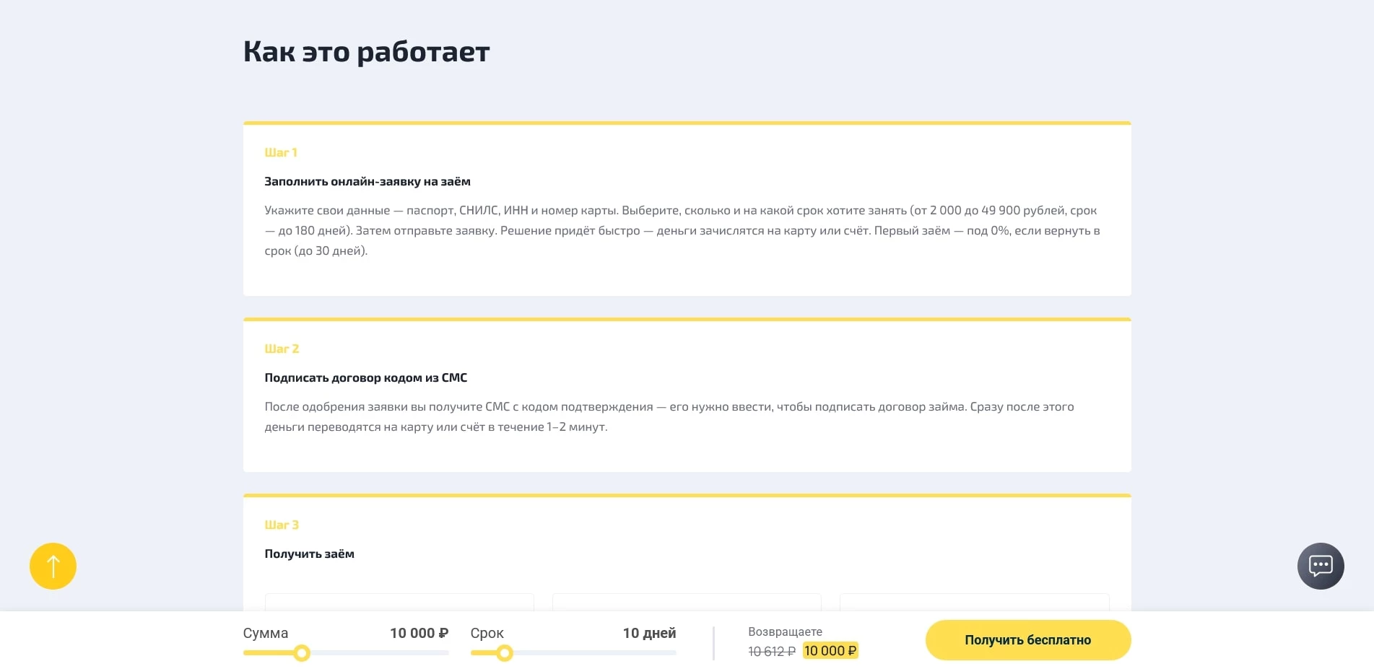Click the «Как это работает» page heading
Image resolution: width=1374 pixels, height=669 pixels.
point(365,51)
